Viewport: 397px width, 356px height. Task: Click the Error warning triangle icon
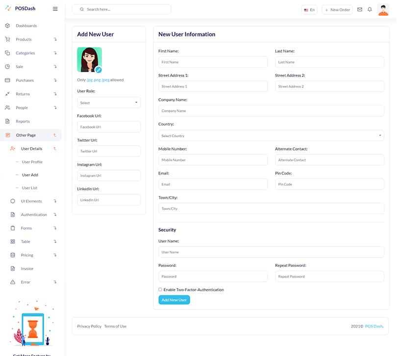[x=13, y=282]
